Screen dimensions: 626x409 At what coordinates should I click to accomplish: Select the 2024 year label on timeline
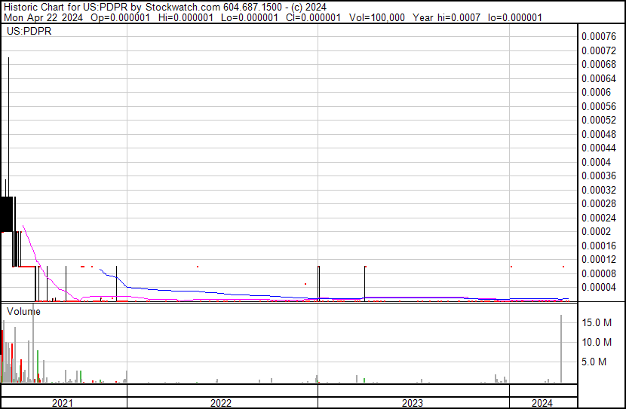(542, 403)
